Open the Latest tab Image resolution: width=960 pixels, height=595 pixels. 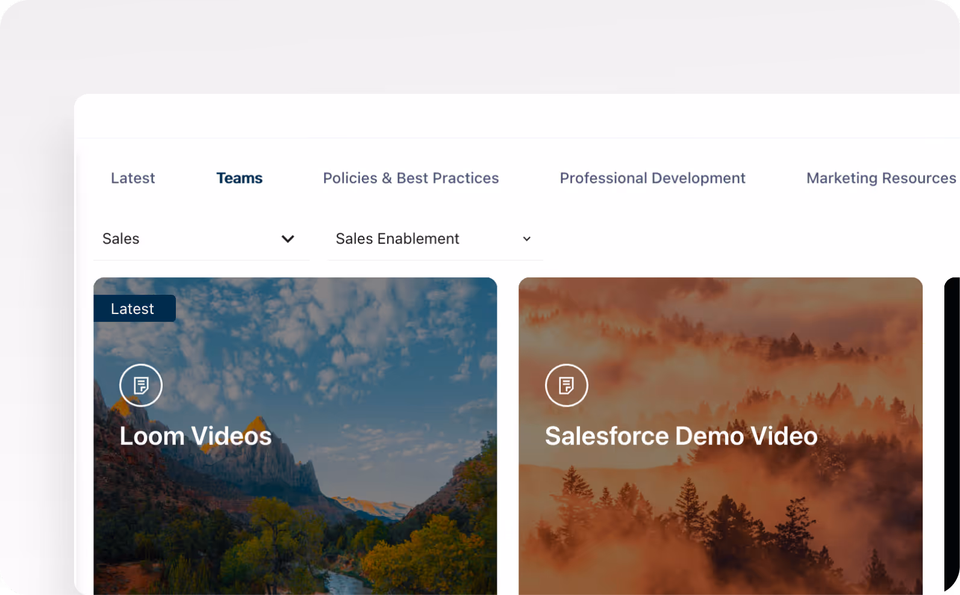coord(132,178)
